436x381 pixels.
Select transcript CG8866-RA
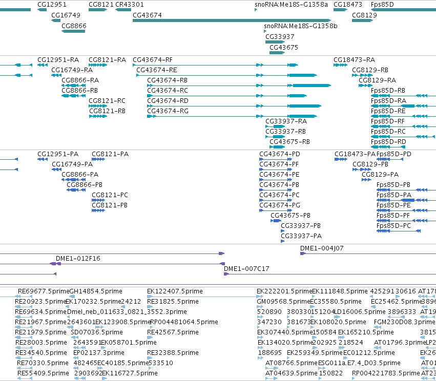[x=80, y=80]
